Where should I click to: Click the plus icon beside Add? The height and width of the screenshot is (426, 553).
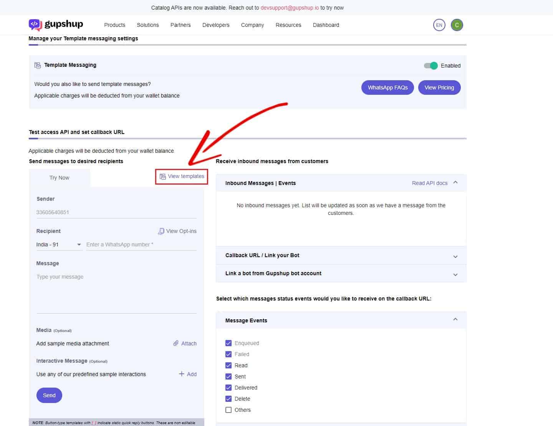(182, 374)
